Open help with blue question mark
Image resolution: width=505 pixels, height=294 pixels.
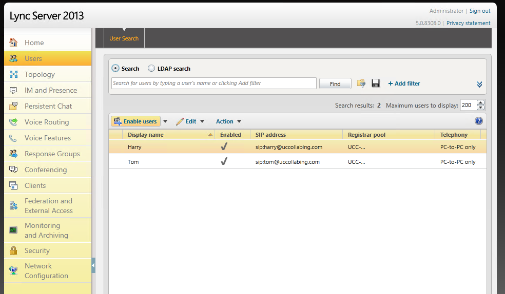479,121
